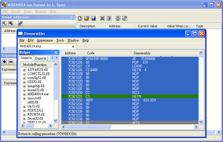Click the Code column header

coord(108,53)
